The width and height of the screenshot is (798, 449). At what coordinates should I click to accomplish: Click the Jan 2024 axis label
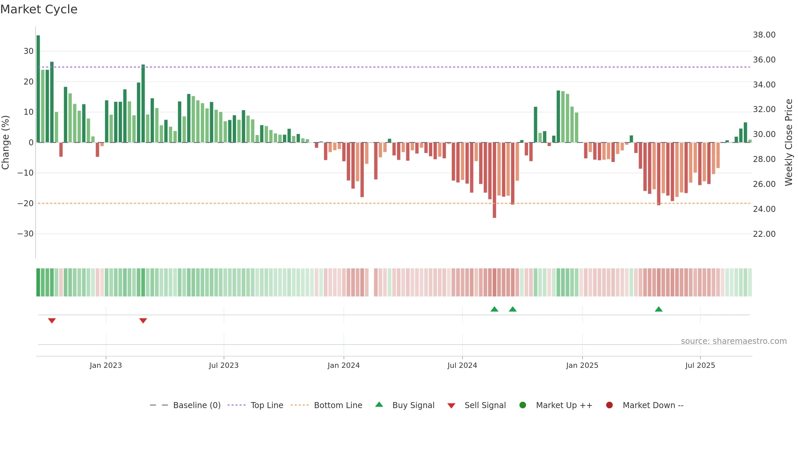click(343, 365)
